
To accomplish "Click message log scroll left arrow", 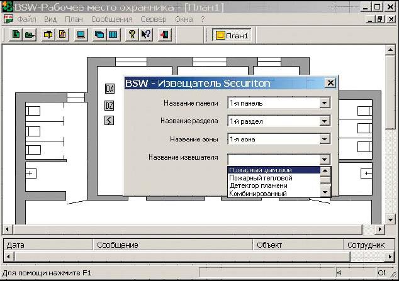I will pyautogui.click(x=8, y=256).
